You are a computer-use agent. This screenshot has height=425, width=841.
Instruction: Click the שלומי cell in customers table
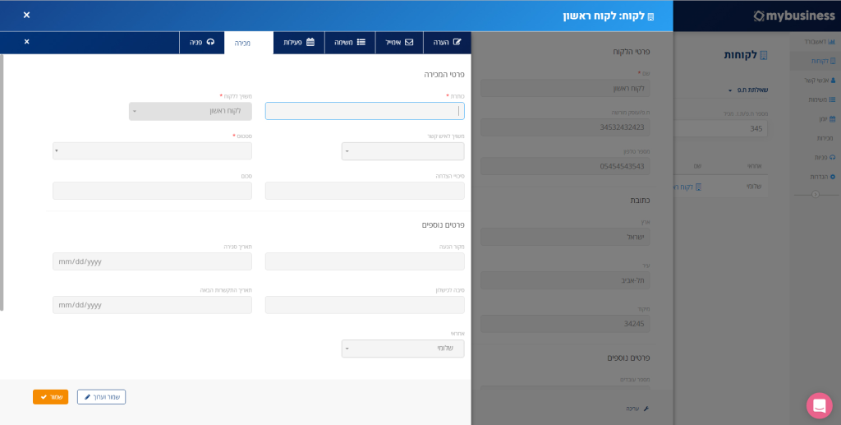pos(754,187)
